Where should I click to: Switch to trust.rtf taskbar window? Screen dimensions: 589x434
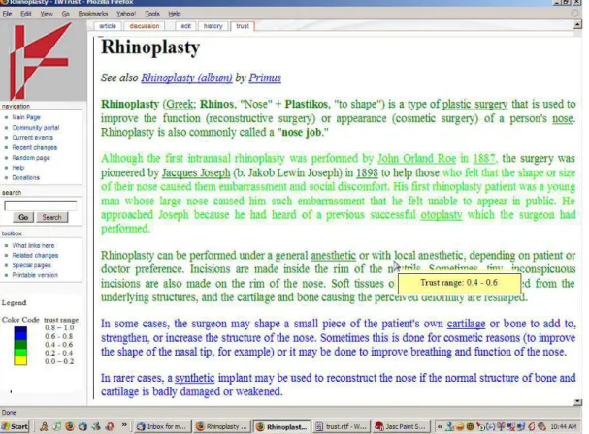click(x=342, y=426)
